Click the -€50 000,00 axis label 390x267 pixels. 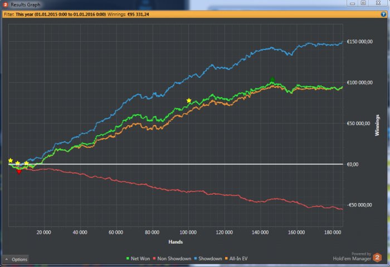point(359,205)
